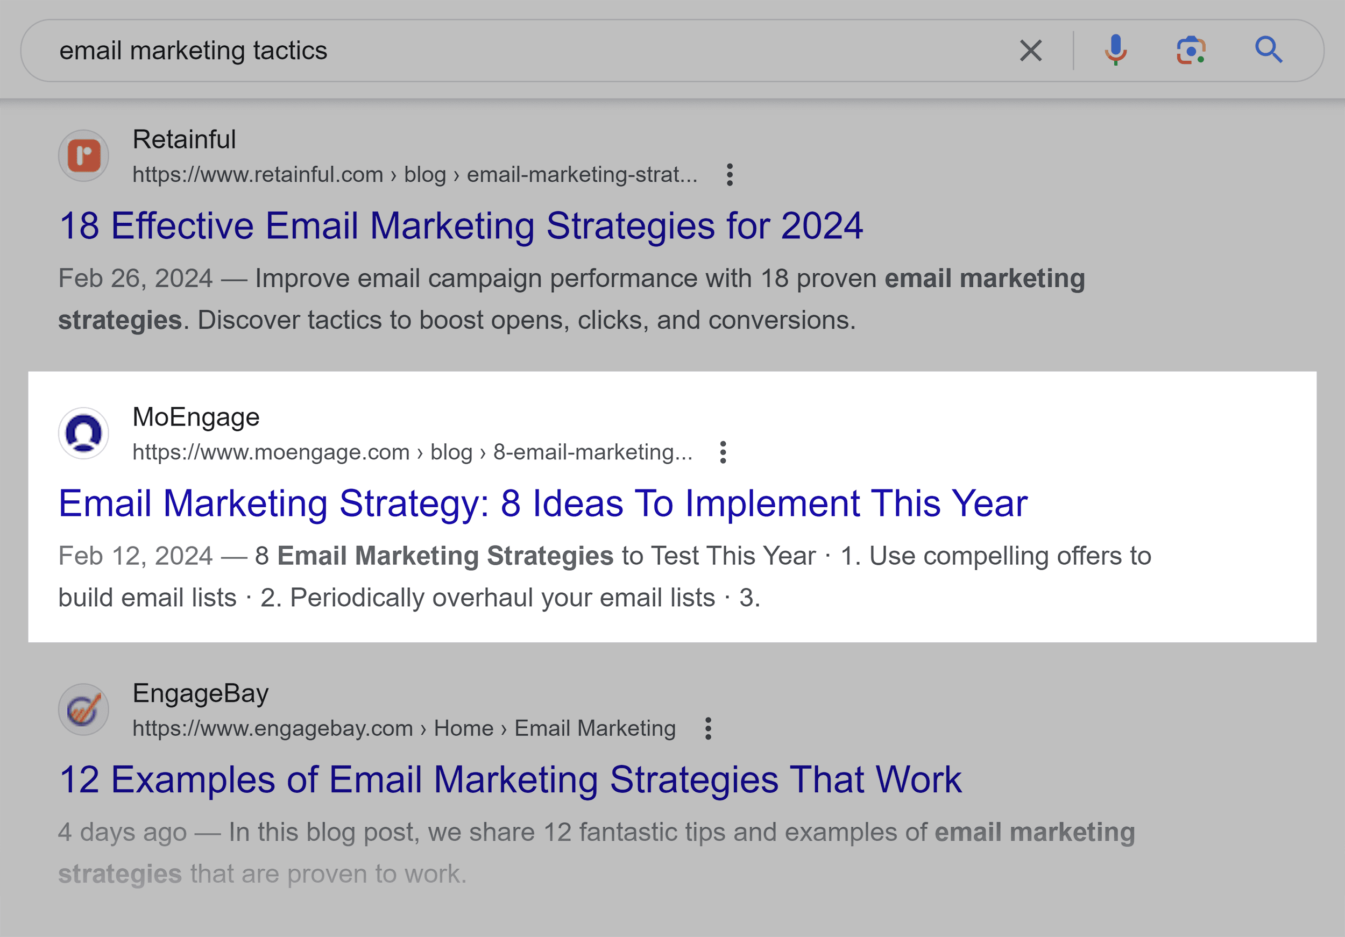Viewport: 1345px width, 937px height.
Task: Open the three-dot menu on the Retainful result
Action: [x=730, y=174]
